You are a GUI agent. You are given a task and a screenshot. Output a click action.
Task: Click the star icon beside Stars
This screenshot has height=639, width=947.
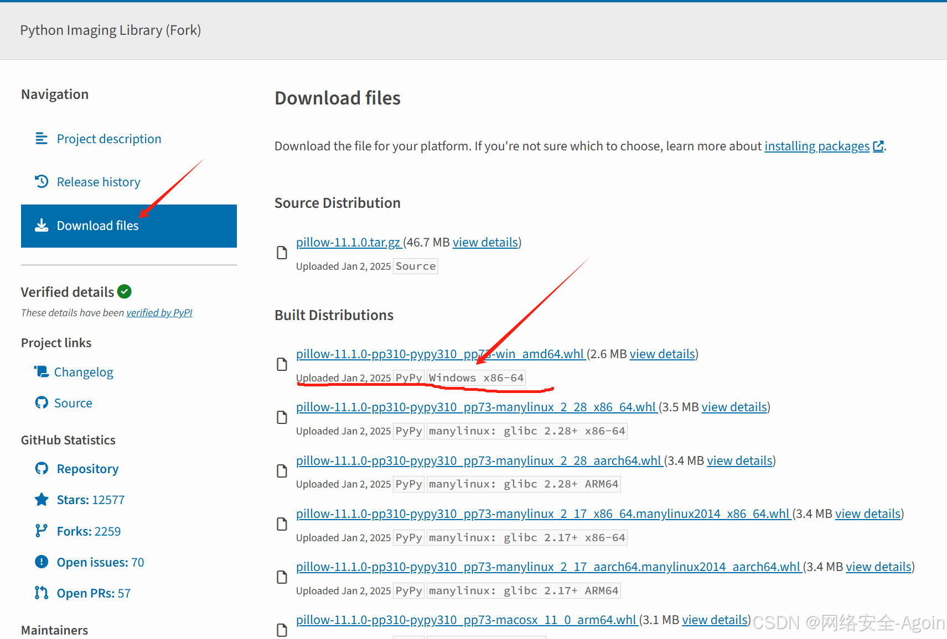pos(42,499)
